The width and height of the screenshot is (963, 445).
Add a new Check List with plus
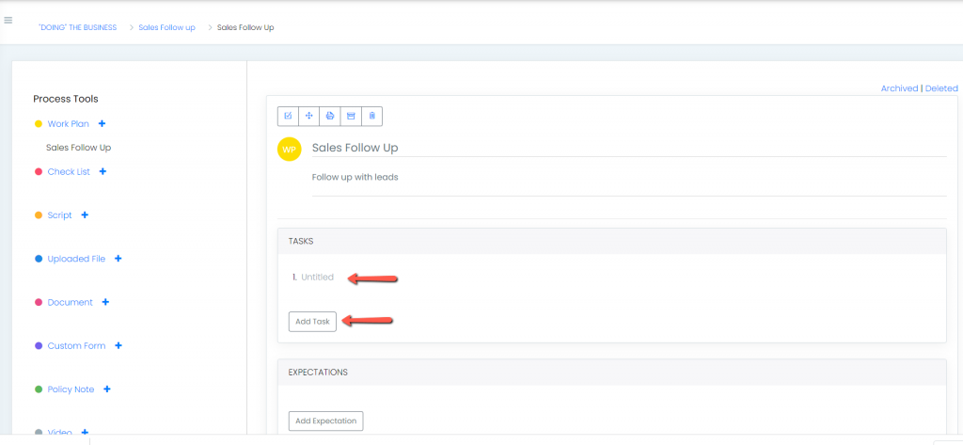click(103, 171)
